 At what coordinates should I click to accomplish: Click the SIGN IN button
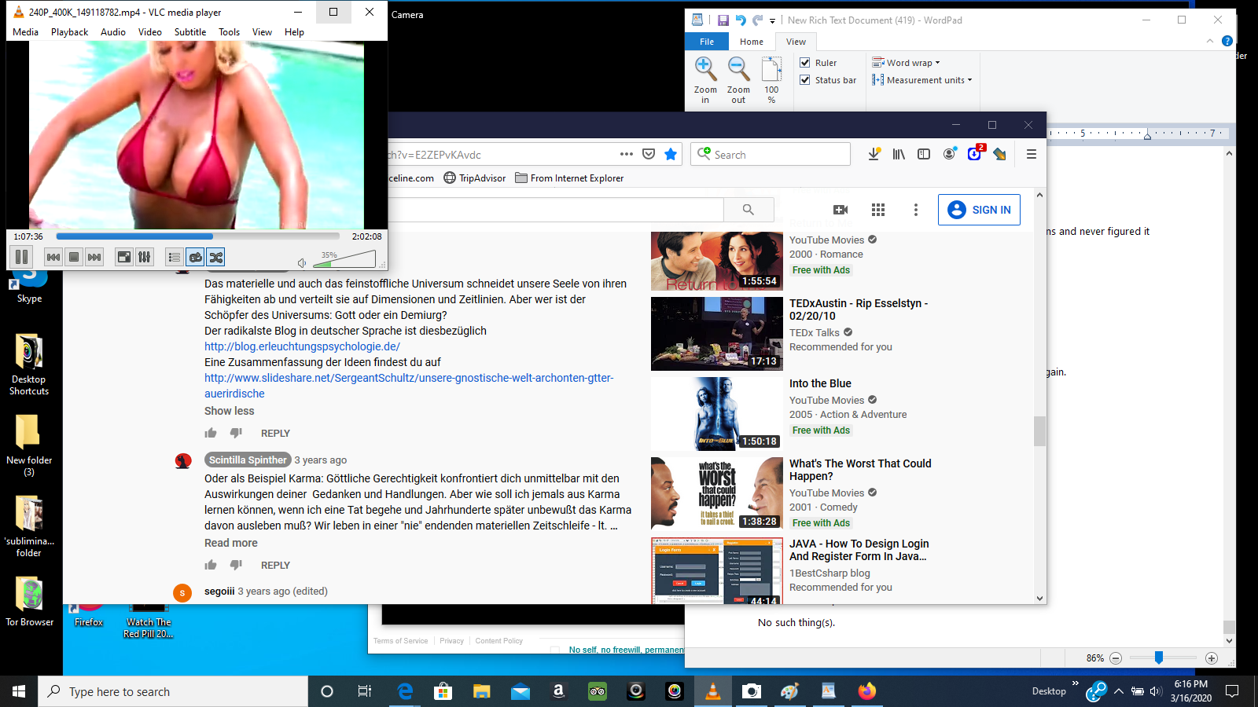pyautogui.click(x=979, y=210)
